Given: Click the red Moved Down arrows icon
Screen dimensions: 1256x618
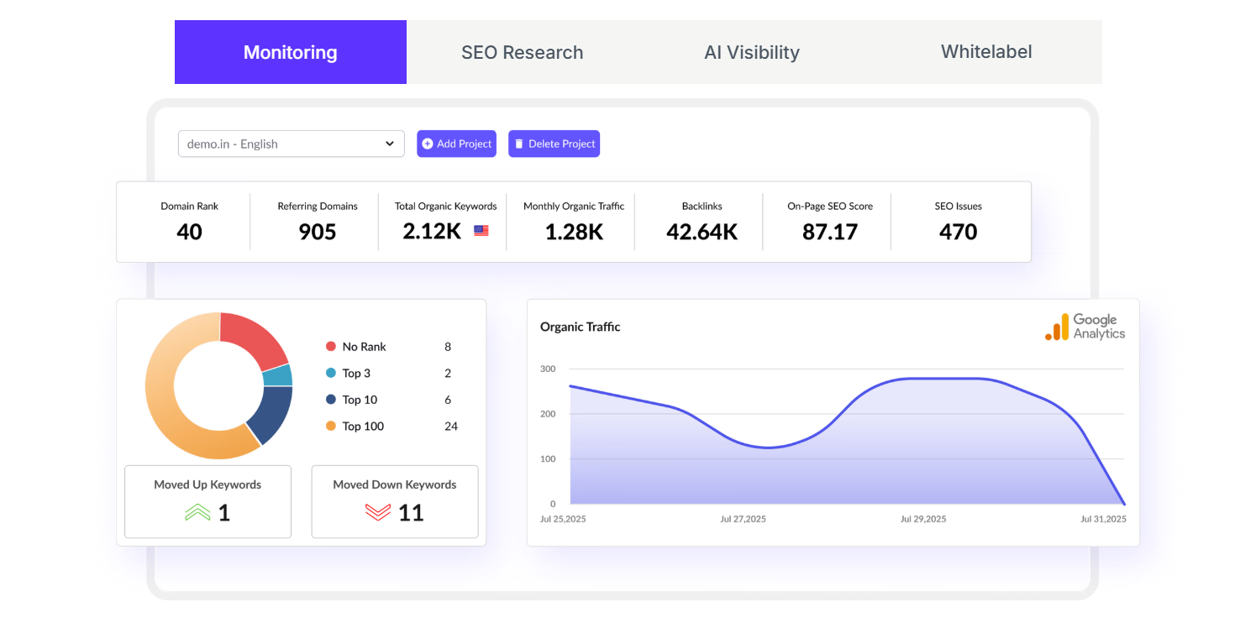Looking at the screenshot, I should coord(378,511).
